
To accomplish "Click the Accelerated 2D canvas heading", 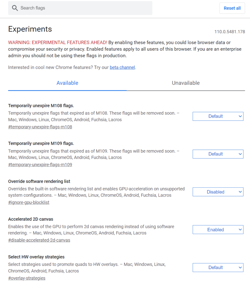I will point(31,219).
